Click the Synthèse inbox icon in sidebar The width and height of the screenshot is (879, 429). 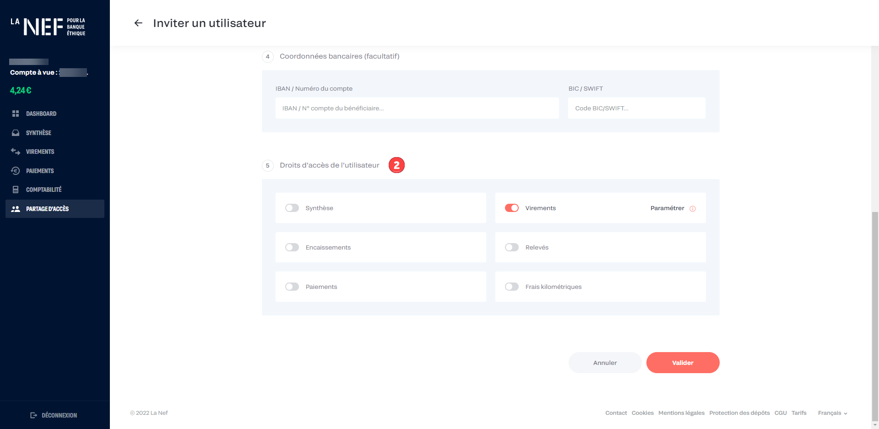tap(16, 133)
